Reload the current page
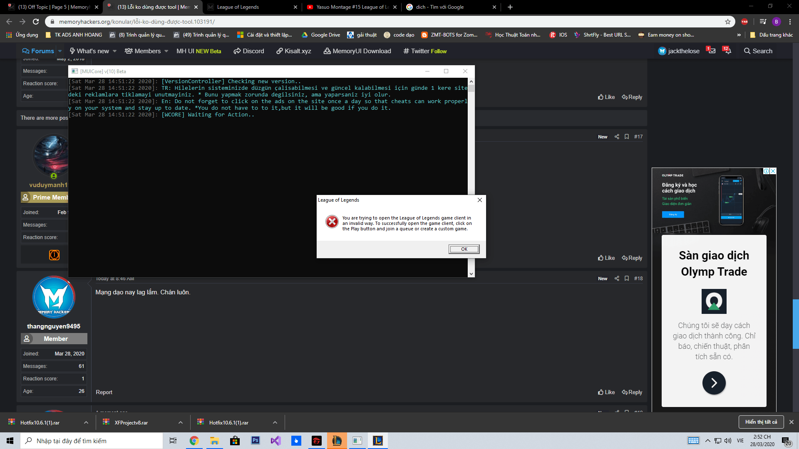Screen dimensions: 799x449 36,22
